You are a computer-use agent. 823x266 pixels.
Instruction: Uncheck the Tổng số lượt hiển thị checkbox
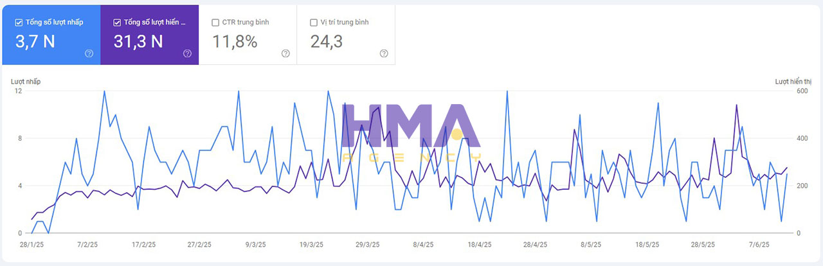[117, 22]
